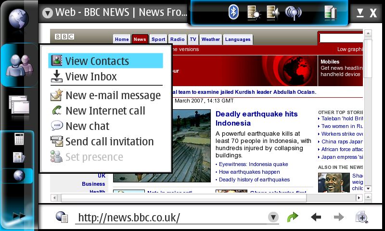385x231 pixels.
Task: Click the Shaq photo thumbnail
Action: pyautogui.click(x=334, y=182)
